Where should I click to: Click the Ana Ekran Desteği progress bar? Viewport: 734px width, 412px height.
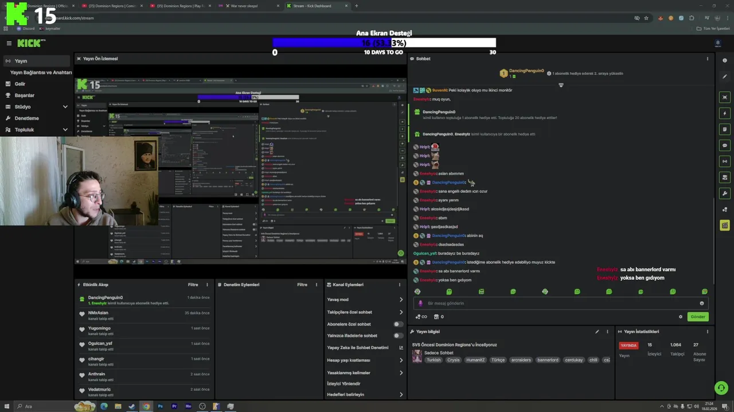pyautogui.click(x=384, y=43)
